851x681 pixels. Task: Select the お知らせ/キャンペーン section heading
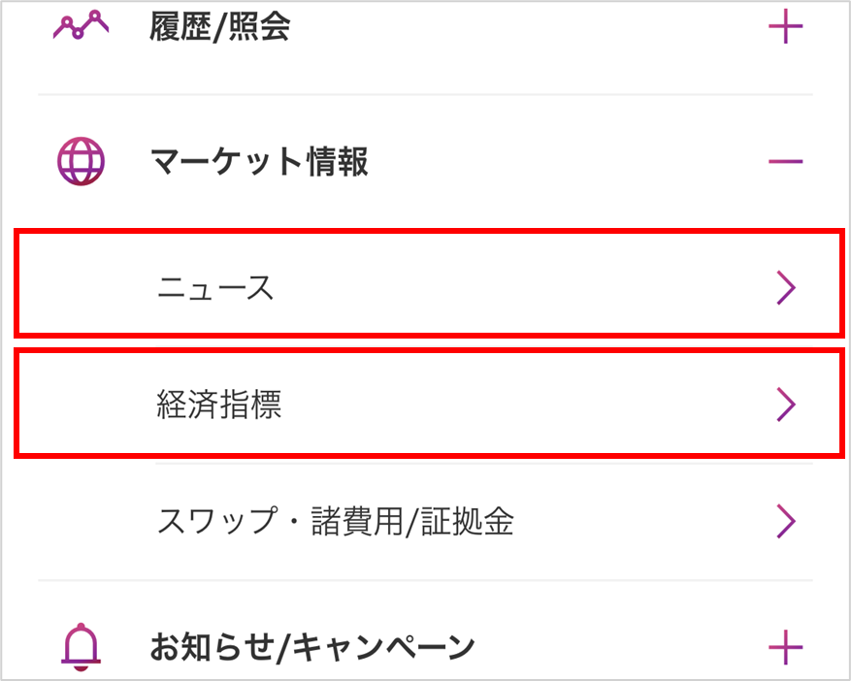312,644
